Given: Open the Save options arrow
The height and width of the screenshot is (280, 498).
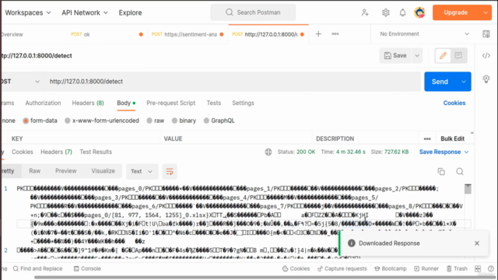Looking at the screenshot, I should 417,55.
